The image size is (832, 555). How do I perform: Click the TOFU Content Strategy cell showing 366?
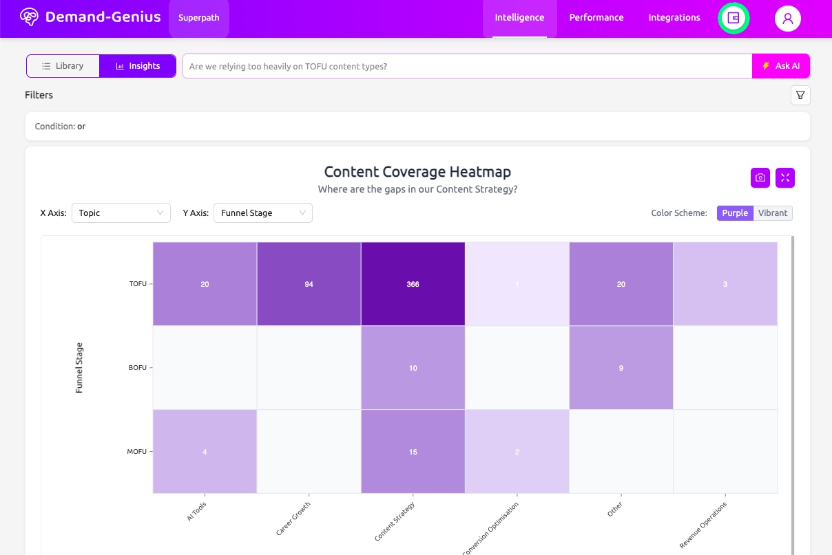point(413,283)
